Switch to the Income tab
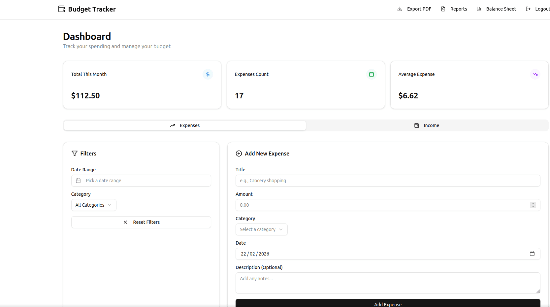This screenshot has width=550, height=307. 427,125
